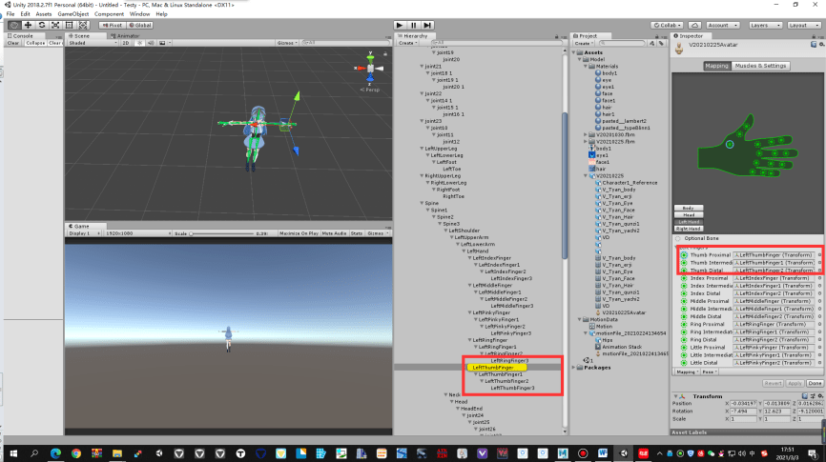The height and width of the screenshot is (462, 826).
Task: Collapse the LeftUpperLeg hierarchy node
Action: coord(422,149)
